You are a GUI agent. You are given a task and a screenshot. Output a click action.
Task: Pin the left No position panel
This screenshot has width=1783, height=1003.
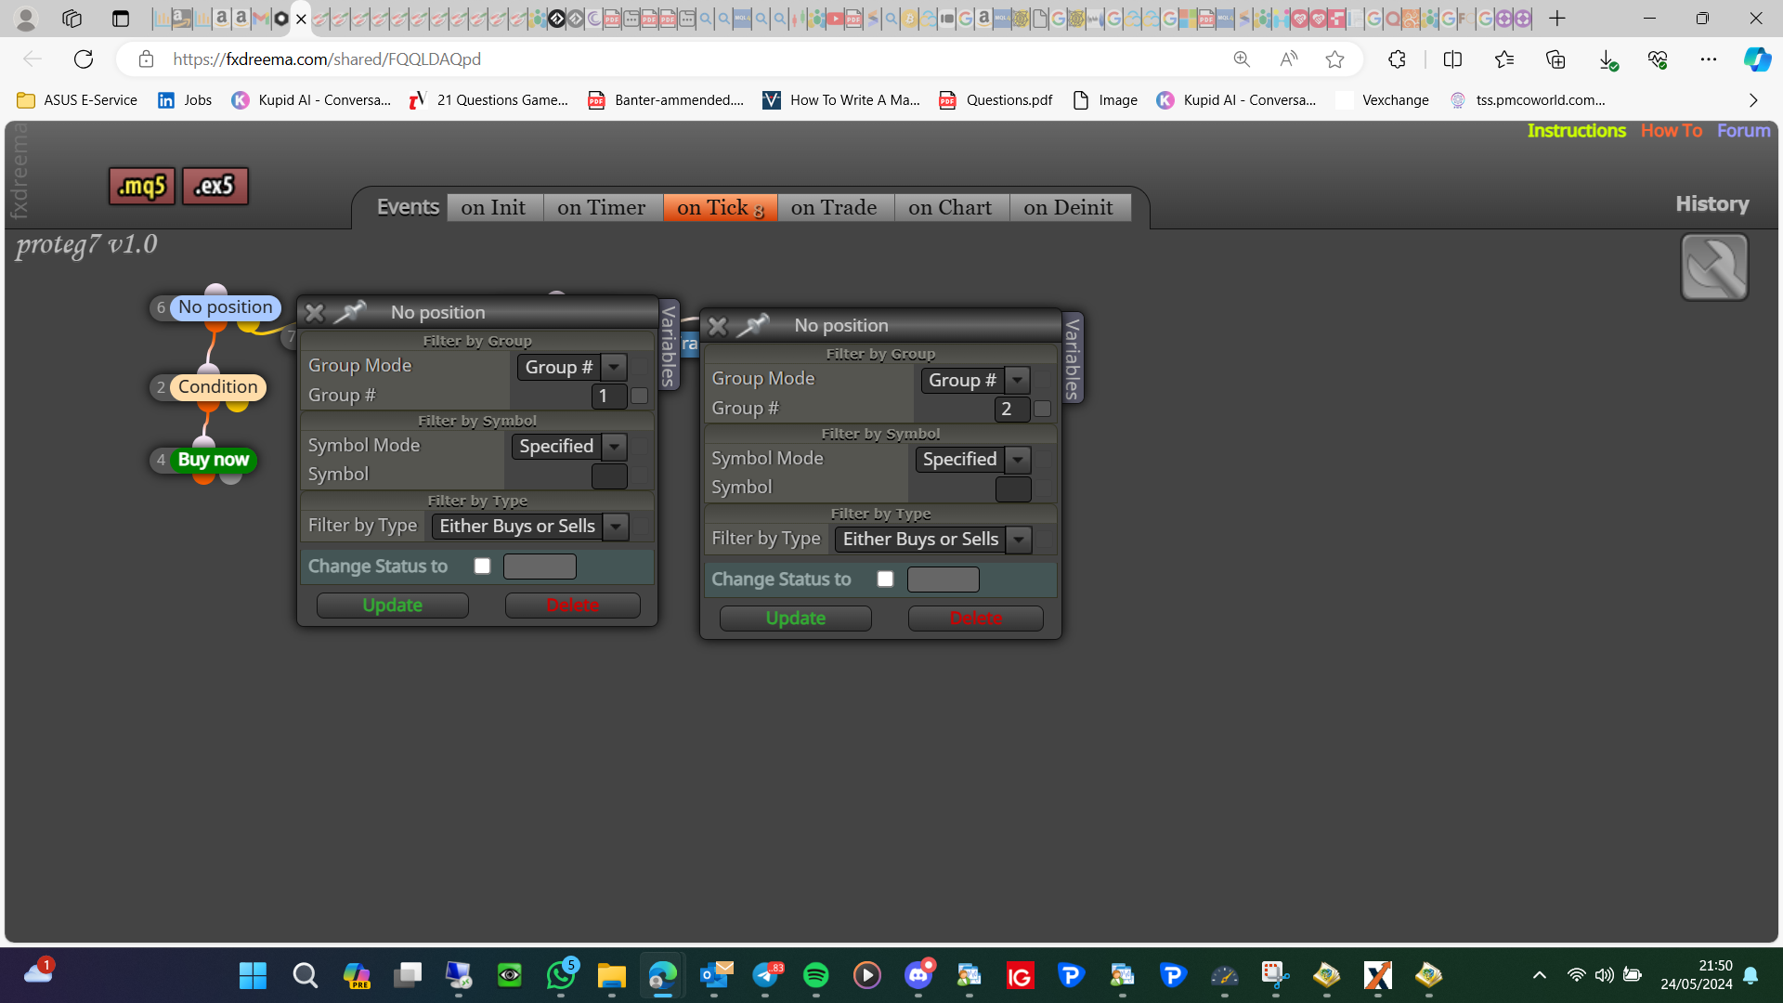click(x=350, y=312)
